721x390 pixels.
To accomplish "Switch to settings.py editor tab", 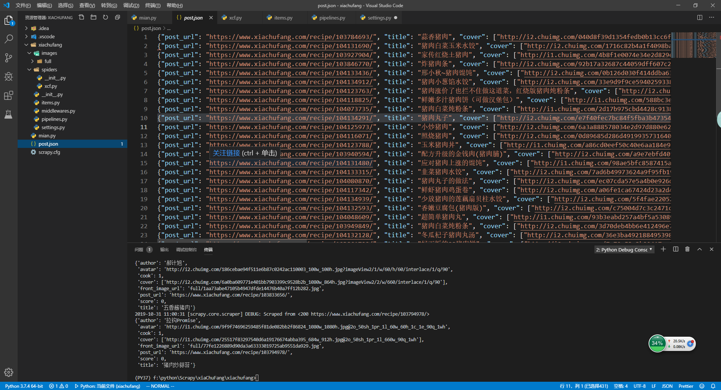I will click(x=379, y=18).
